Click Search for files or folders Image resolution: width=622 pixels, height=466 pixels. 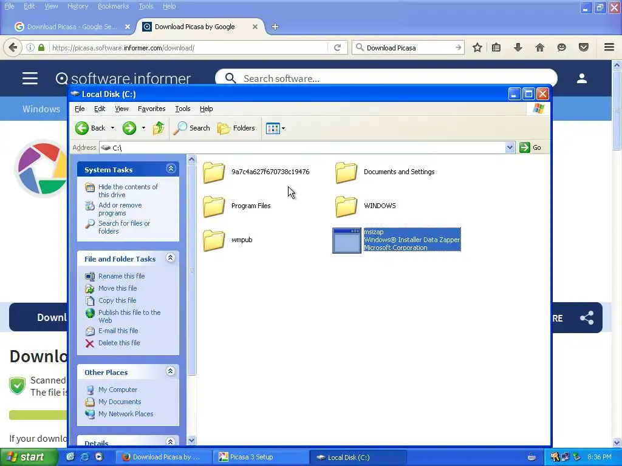click(x=124, y=227)
